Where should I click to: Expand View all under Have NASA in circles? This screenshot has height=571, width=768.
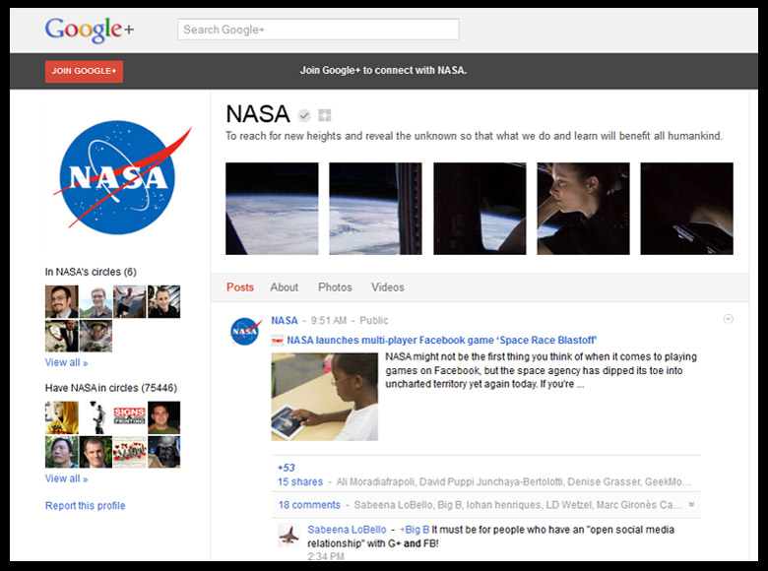[66, 478]
